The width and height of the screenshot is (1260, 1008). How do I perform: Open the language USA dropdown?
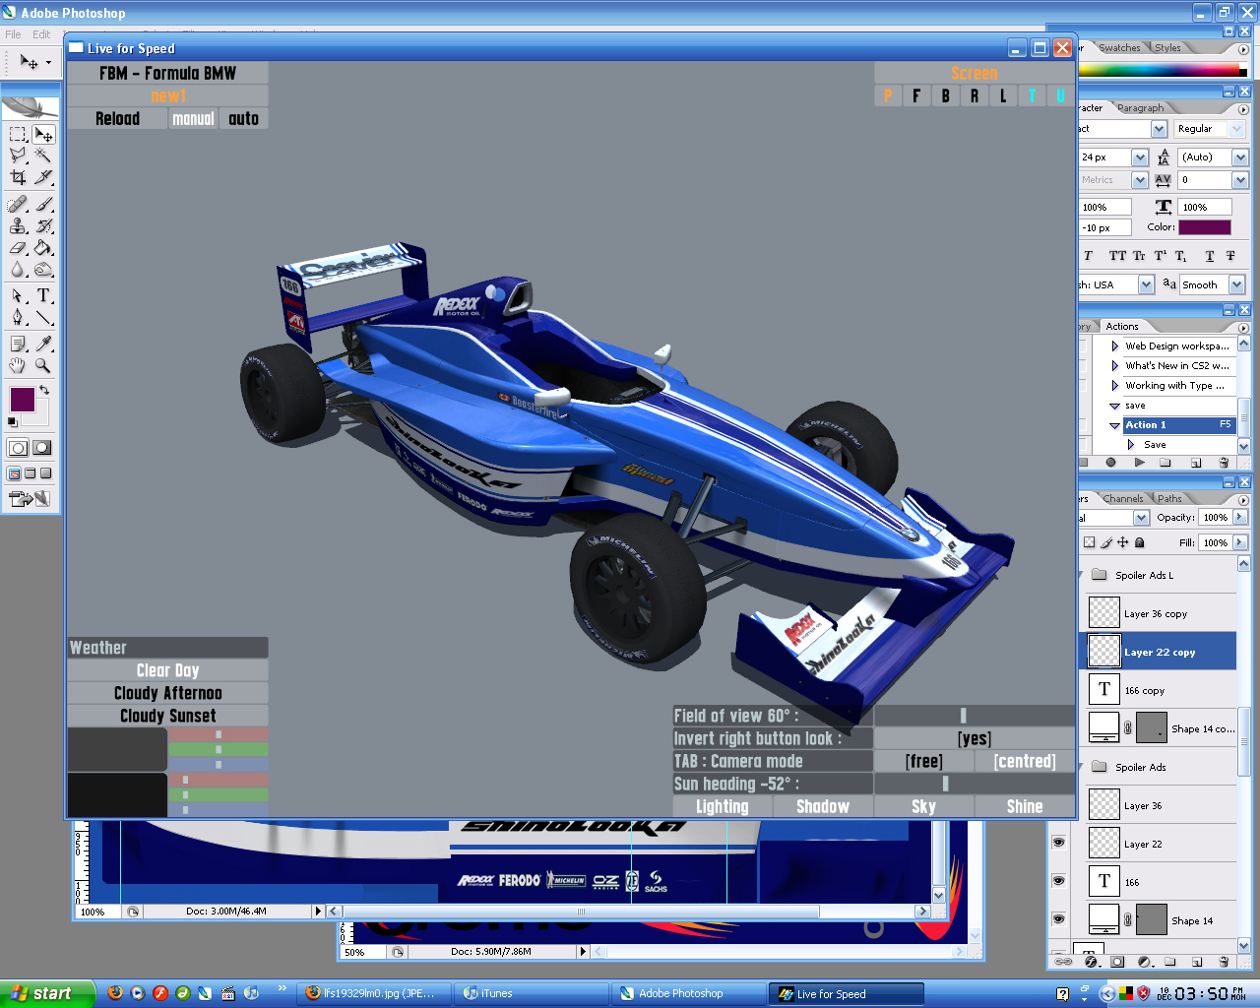[1146, 284]
